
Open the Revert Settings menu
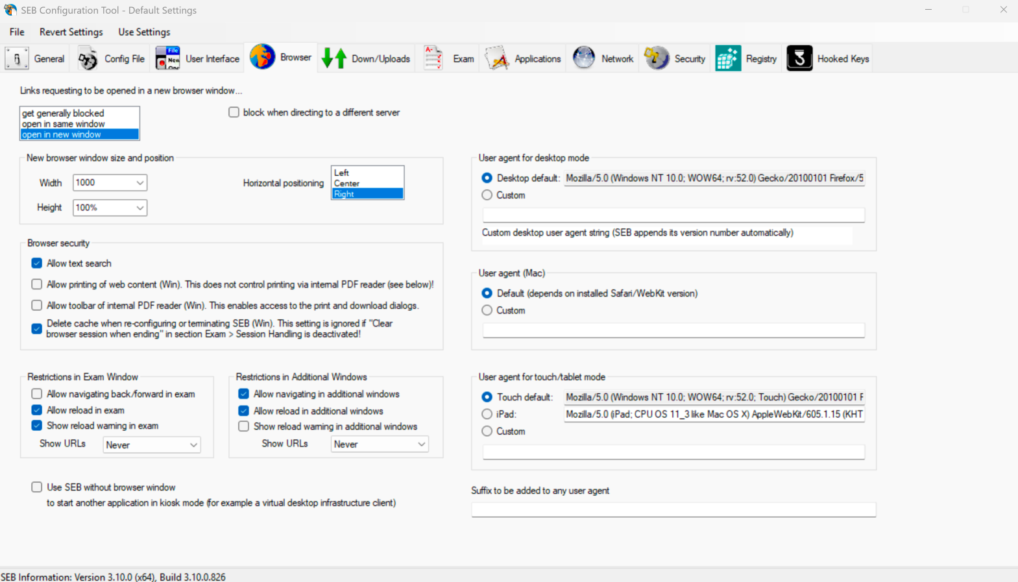coord(71,32)
